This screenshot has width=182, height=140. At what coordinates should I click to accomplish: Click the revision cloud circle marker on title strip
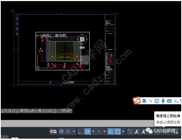click(x=50, y=83)
